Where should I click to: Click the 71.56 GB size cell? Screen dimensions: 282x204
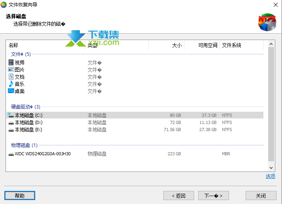[172, 130]
